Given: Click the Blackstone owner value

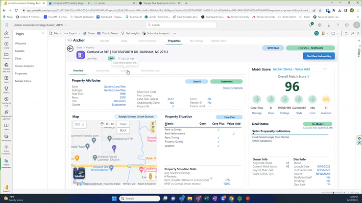Looking at the screenshot, I should [119, 105].
